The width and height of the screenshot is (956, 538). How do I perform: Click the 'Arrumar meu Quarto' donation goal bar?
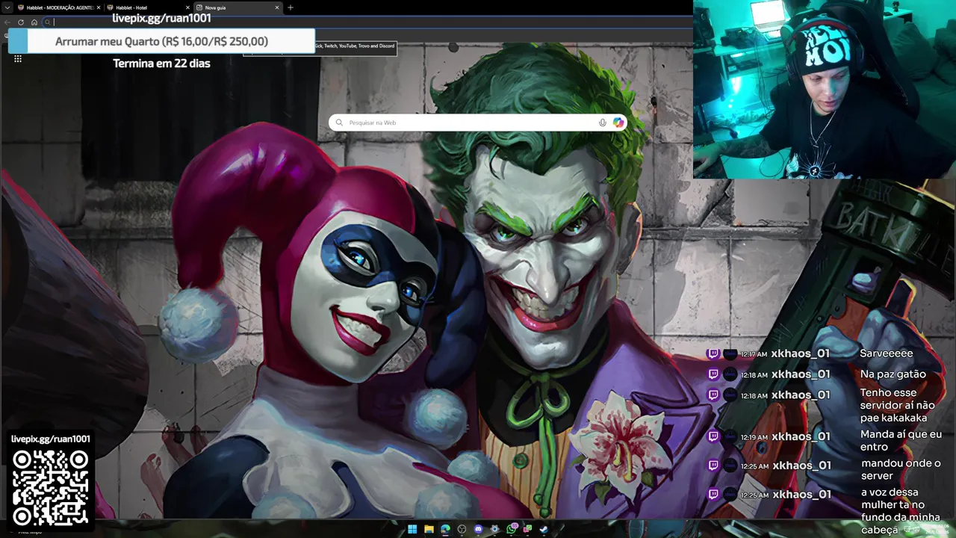161,41
